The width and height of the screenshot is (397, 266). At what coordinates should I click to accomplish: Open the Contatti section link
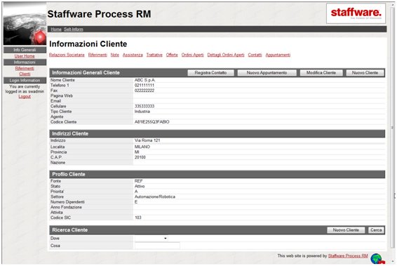[255, 55]
